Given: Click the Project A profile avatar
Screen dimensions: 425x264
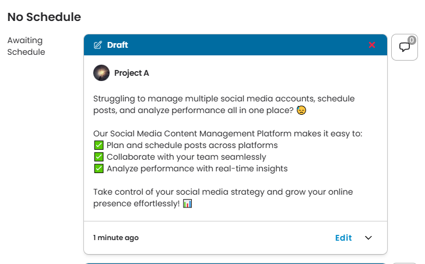Looking at the screenshot, I should 101,73.
